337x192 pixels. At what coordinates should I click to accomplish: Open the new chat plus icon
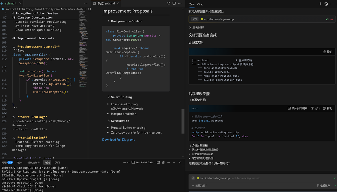(x=320, y=4)
